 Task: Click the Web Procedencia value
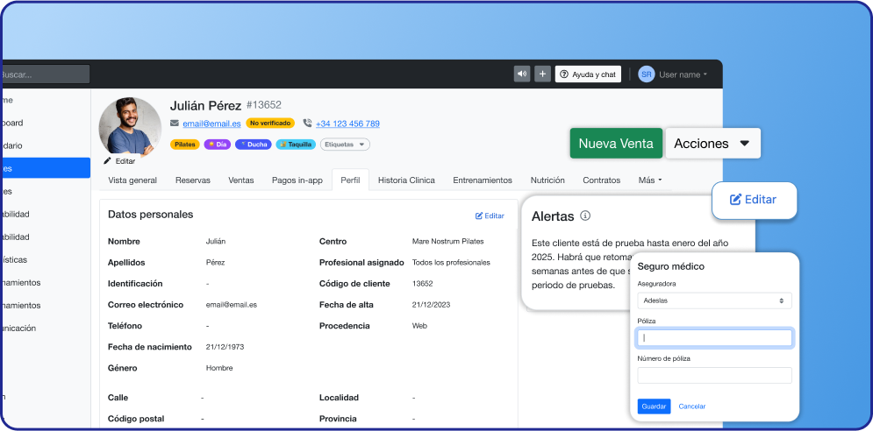tap(419, 326)
